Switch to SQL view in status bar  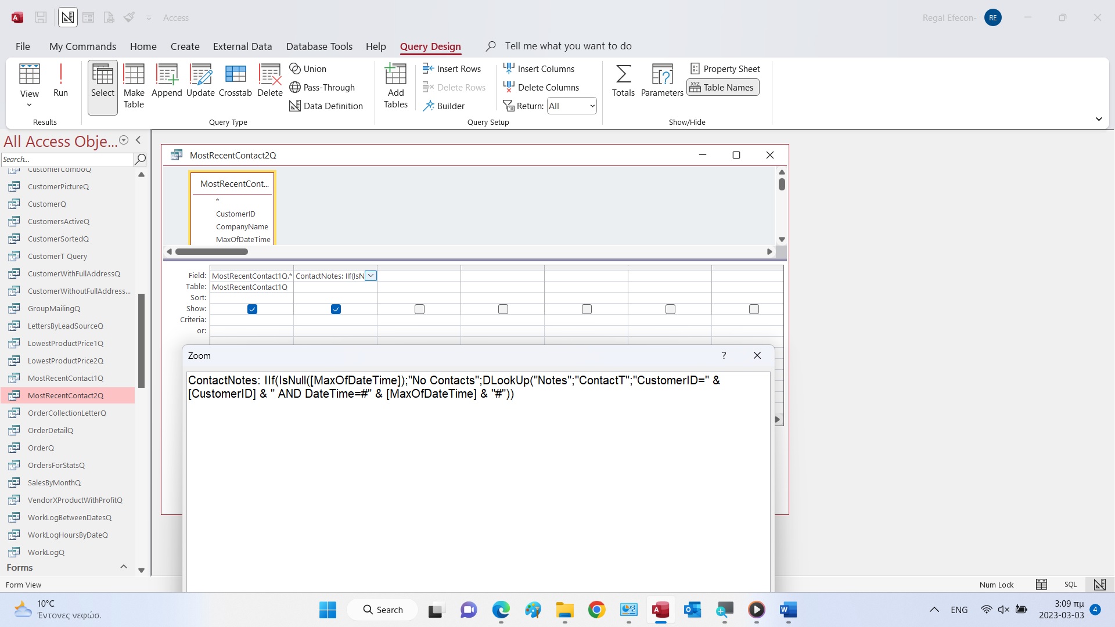point(1070,585)
